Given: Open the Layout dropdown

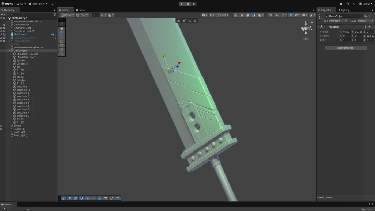Looking at the screenshot, I should (x=366, y=4).
